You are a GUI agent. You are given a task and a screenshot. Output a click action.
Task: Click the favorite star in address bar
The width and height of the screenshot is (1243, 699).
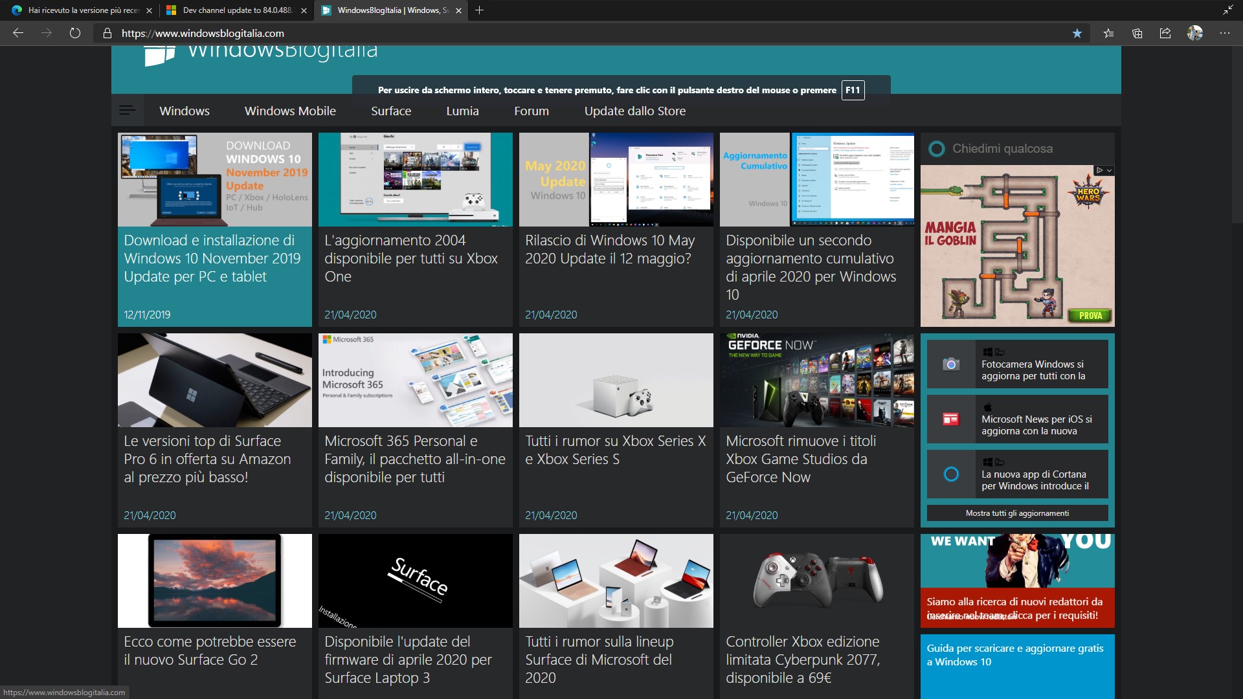pyautogui.click(x=1077, y=33)
